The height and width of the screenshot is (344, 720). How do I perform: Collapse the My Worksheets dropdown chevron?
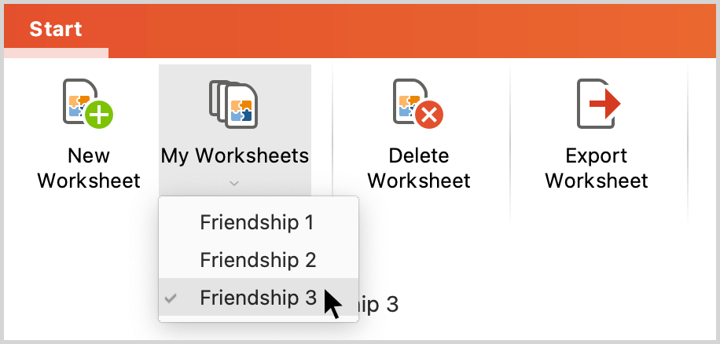coord(234,184)
